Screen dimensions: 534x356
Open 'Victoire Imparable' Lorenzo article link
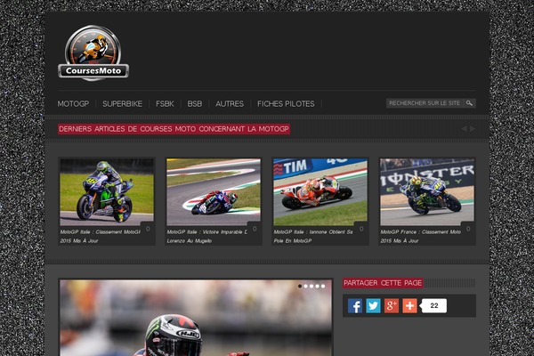207,237
